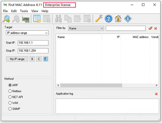
Task: Click the scroll left arrow in results
Action: (x=58, y=86)
